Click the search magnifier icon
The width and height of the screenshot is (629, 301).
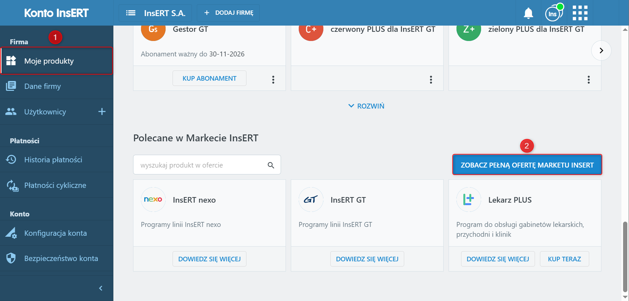[271, 165]
